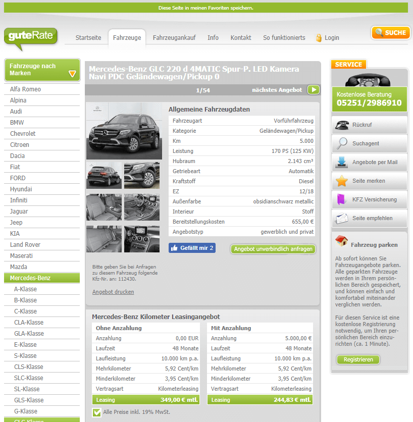Viewport: 413px width, 422px height.
Task: Collapse the highlighted Mercedes-Benz brand entry
Action: 42,278
